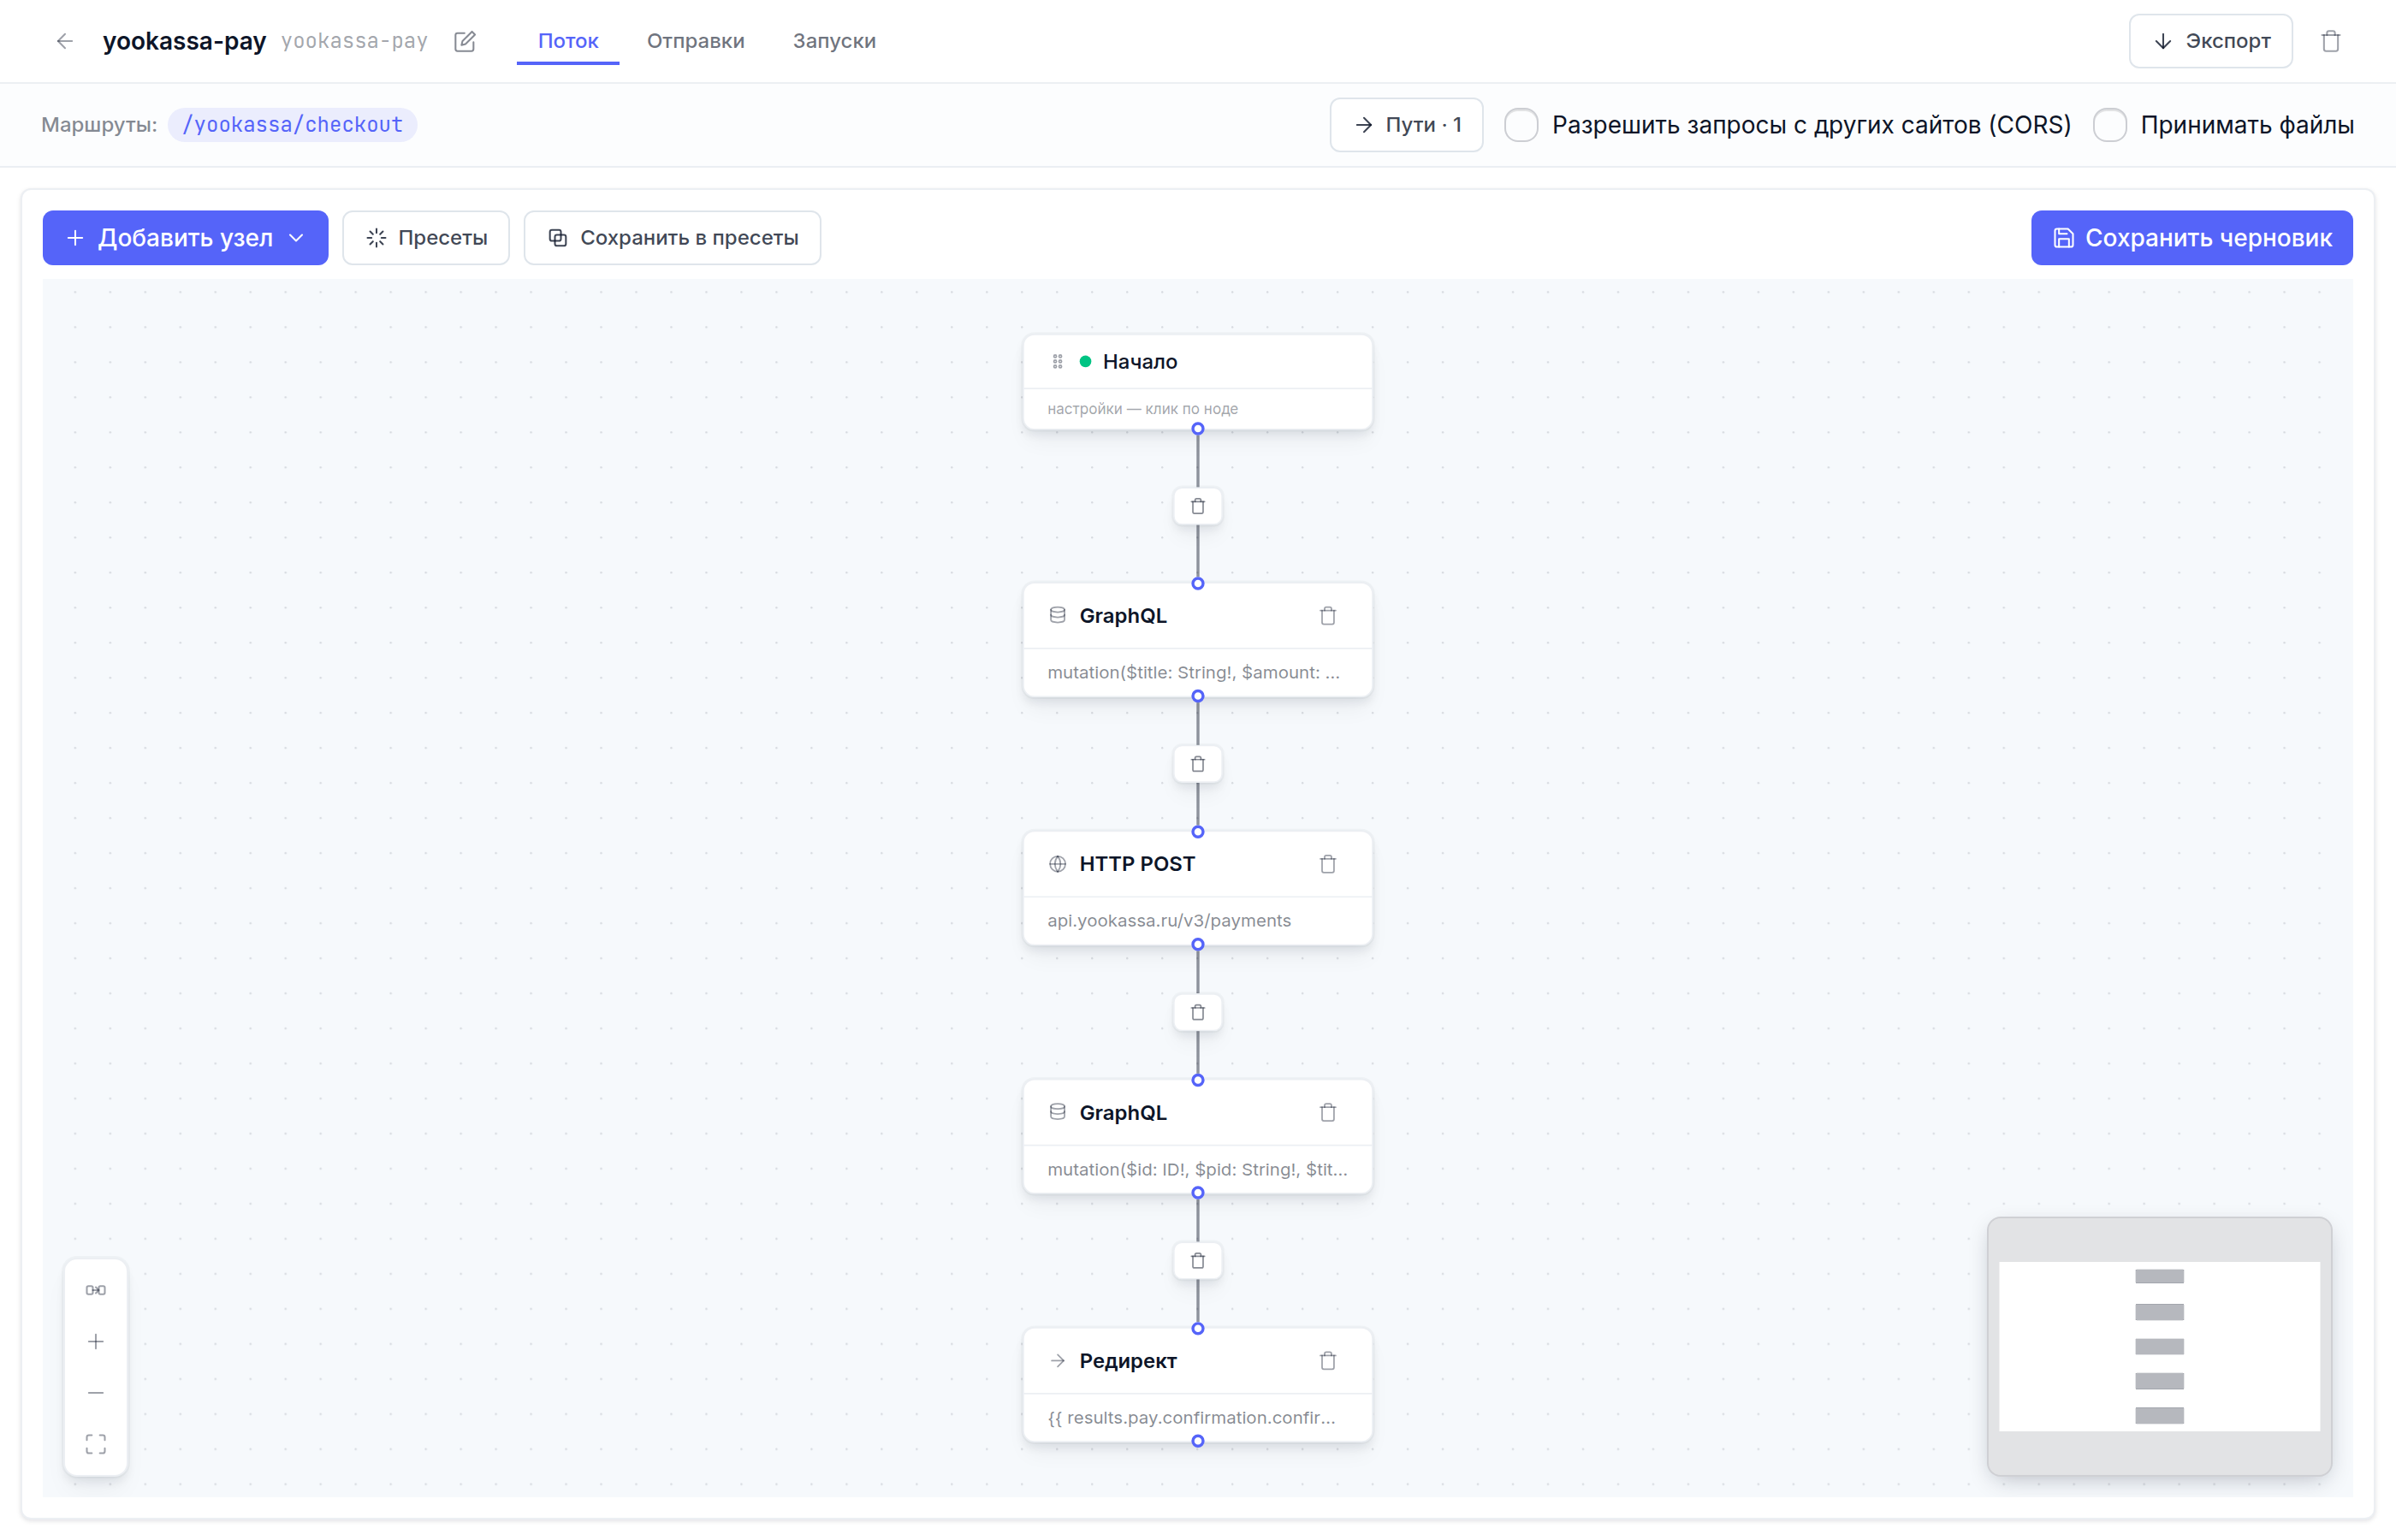The image size is (2396, 1540).
Task: Remove the edge between Начало and GraphQL
Action: (x=1198, y=507)
